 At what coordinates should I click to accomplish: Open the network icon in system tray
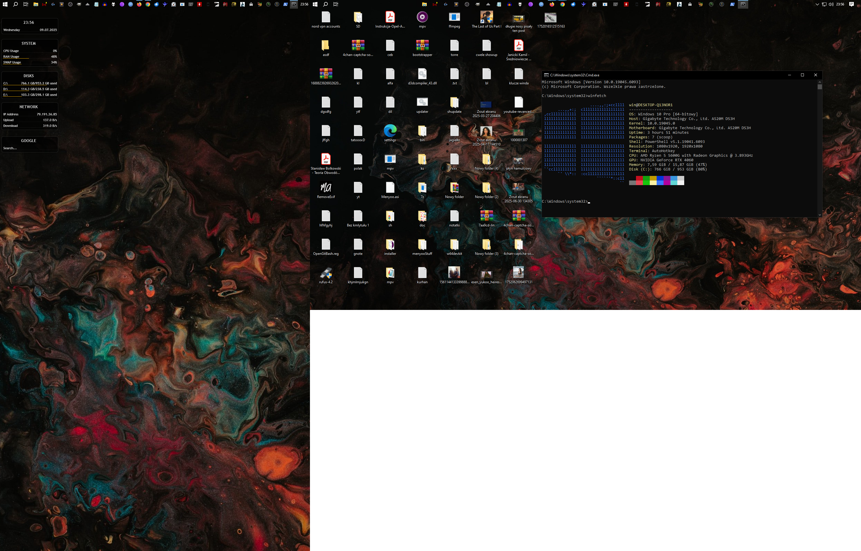[824, 4]
